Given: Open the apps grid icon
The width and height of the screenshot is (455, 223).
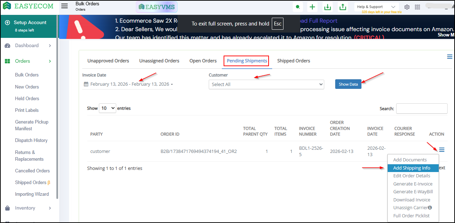Looking at the screenshot, I should coord(417,7).
